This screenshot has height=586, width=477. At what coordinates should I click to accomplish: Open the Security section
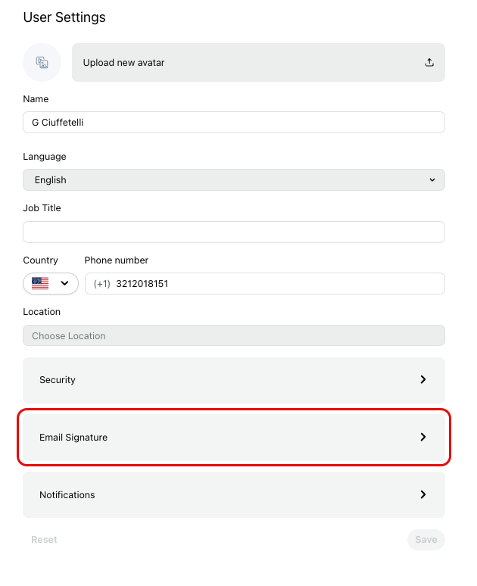pos(234,380)
